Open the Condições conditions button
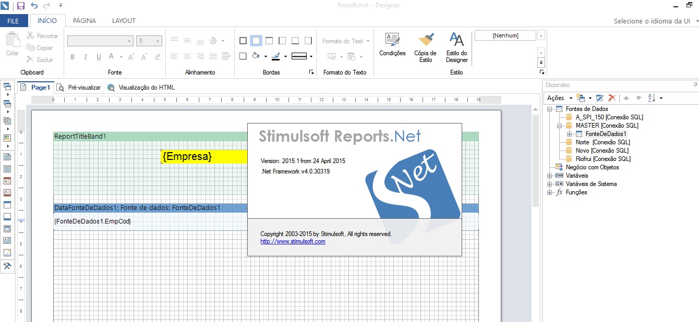The width and height of the screenshot is (699, 322). [392, 45]
